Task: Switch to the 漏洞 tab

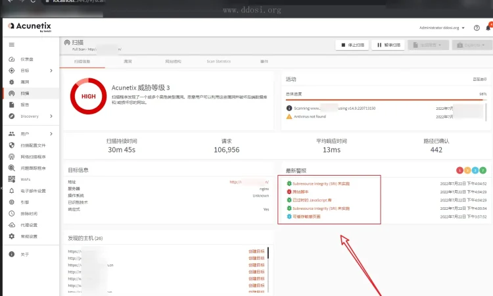Action: [128, 61]
